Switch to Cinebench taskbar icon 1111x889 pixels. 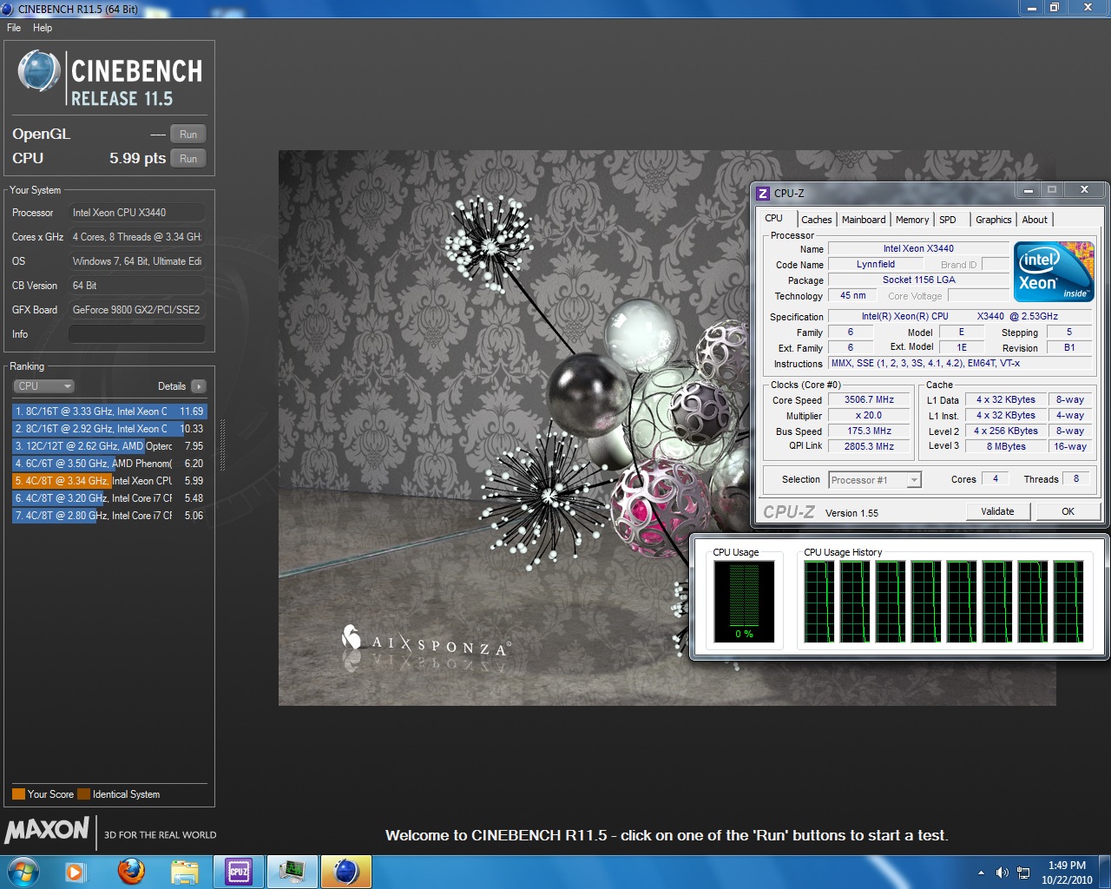pos(346,872)
